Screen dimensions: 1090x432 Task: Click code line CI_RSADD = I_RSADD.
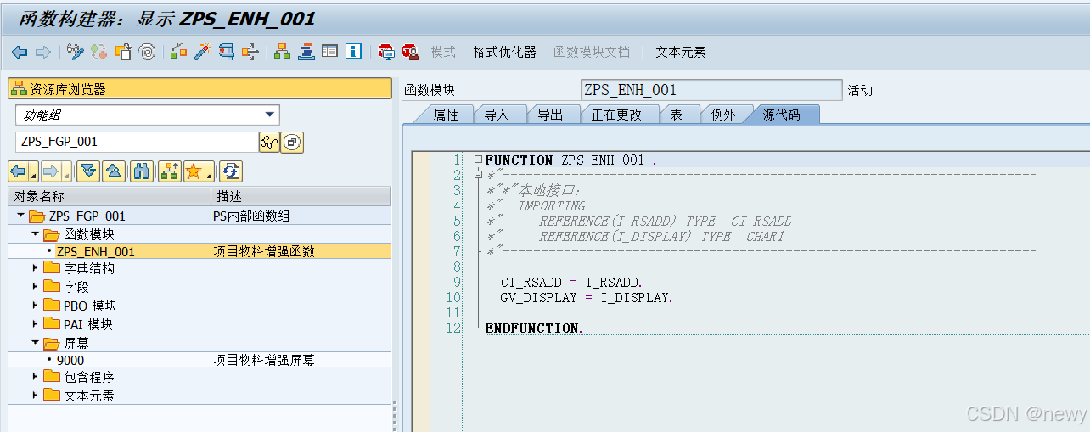(571, 282)
